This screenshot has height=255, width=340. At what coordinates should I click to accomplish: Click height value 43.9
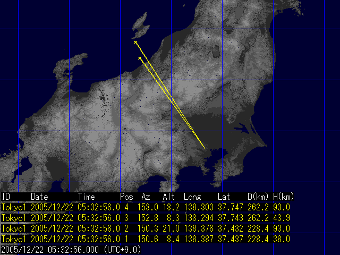click(x=282, y=218)
